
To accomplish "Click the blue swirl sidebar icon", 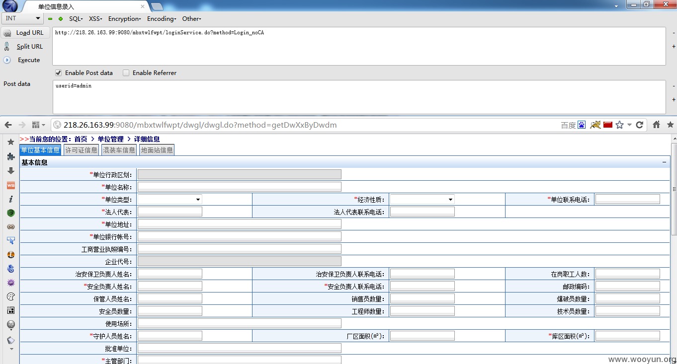I will (11, 269).
